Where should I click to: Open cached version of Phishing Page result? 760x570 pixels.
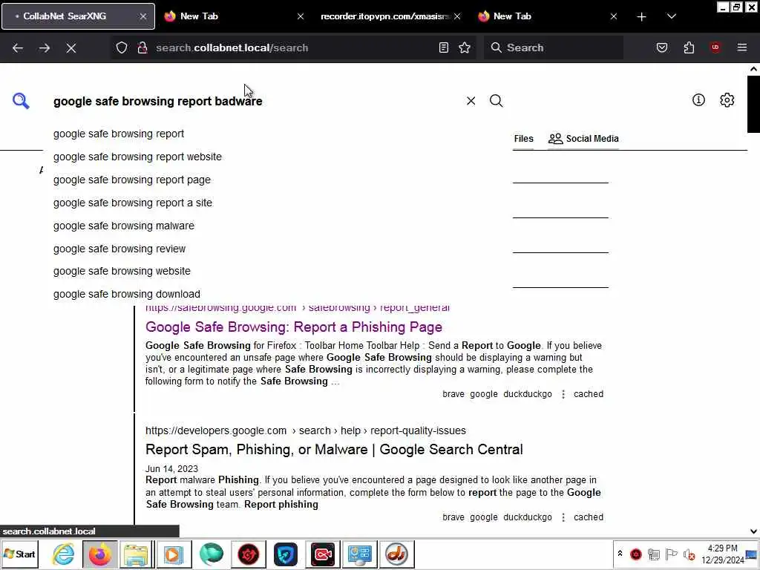(589, 394)
